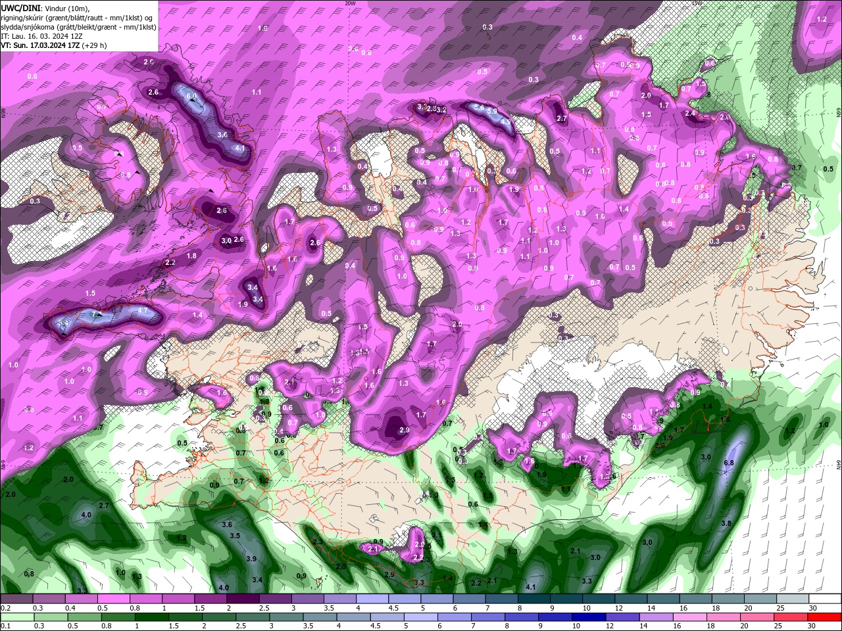Click the 'IT: Lau. 16. 03. 2024 12Z' line
Viewport: 842px width, 631px height.
[x=41, y=36]
